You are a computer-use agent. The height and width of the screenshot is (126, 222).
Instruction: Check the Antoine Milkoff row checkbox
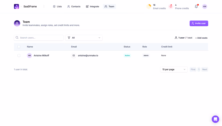pos(19,55)
